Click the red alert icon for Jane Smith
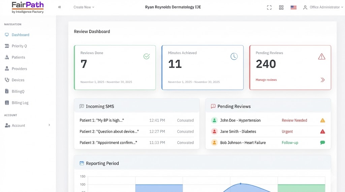The image size is (345, 192). click(x=322, y=132)
